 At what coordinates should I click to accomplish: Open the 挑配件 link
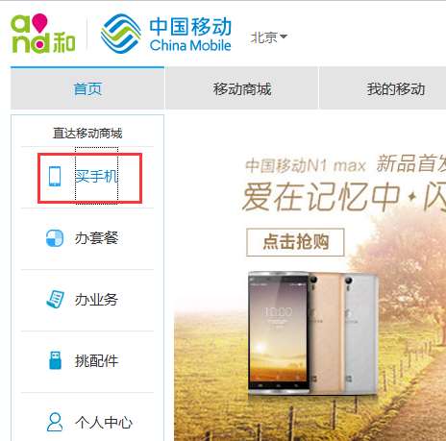(96, 361)
